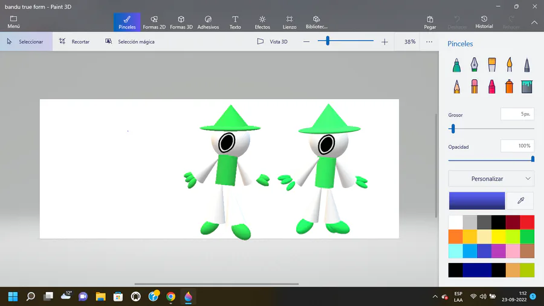Click the right 3D character model
Screen dimensions: 544x306
pyautogui.click(x=323, y=169)
